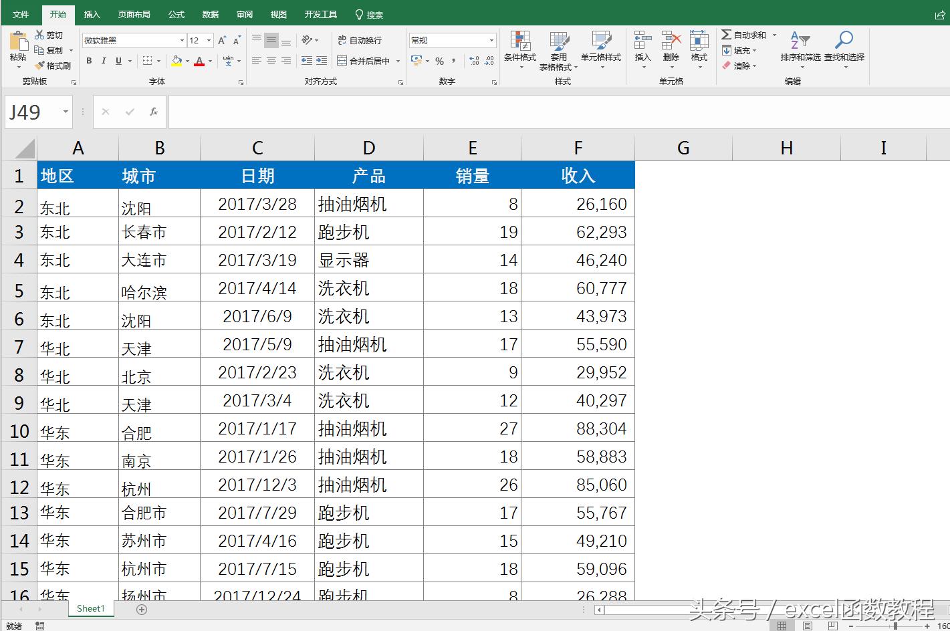950x631 pixels.
Task: Apply the percent style % icon
Action: point(440,61)
